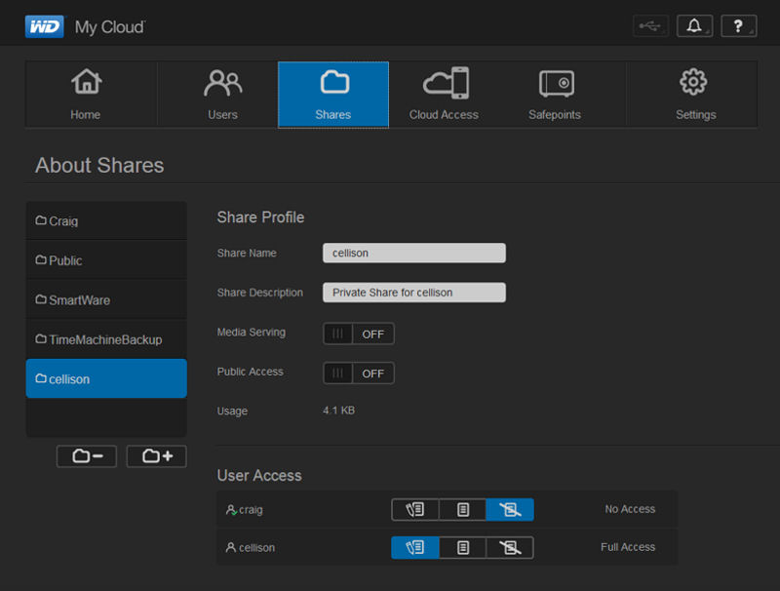This screenshot has height=591, width=780.
Task: Toggle the Media Serving switch
Action: click(359, 334)
